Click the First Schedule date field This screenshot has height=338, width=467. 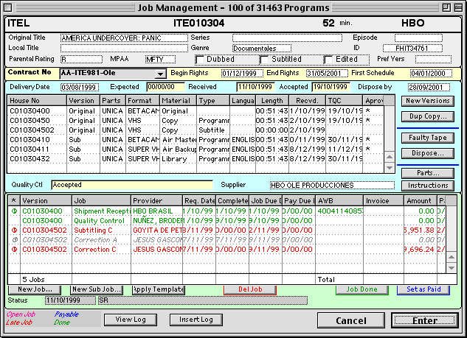point(431,73)
